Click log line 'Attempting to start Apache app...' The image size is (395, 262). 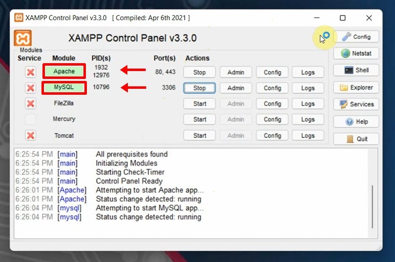tap(150, 190)
